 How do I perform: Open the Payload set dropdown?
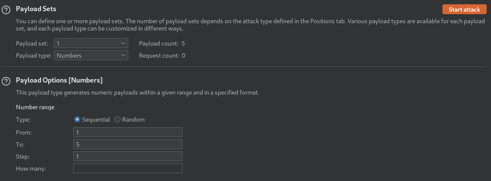point(91,43)
